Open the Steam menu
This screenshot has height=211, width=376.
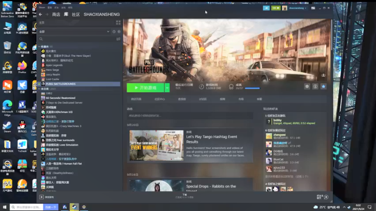(42, 8)
